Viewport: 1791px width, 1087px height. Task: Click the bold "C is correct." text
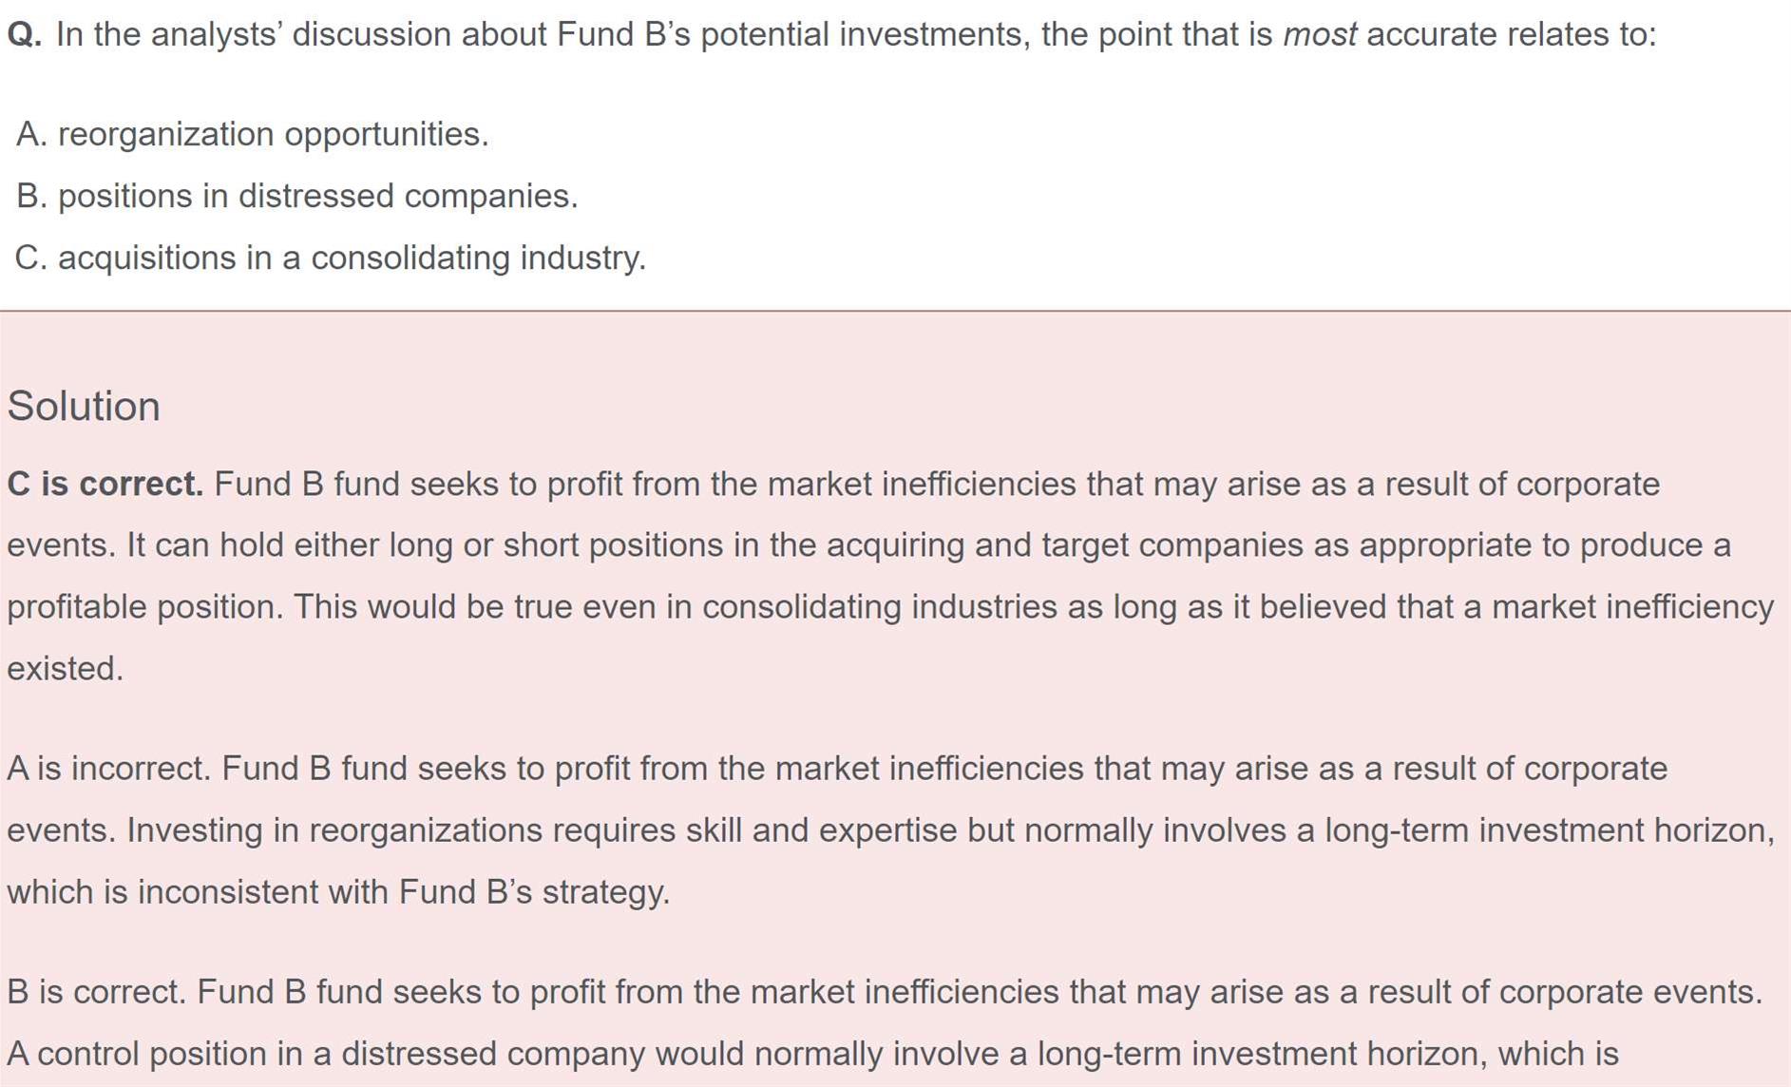tap(105, 485)
